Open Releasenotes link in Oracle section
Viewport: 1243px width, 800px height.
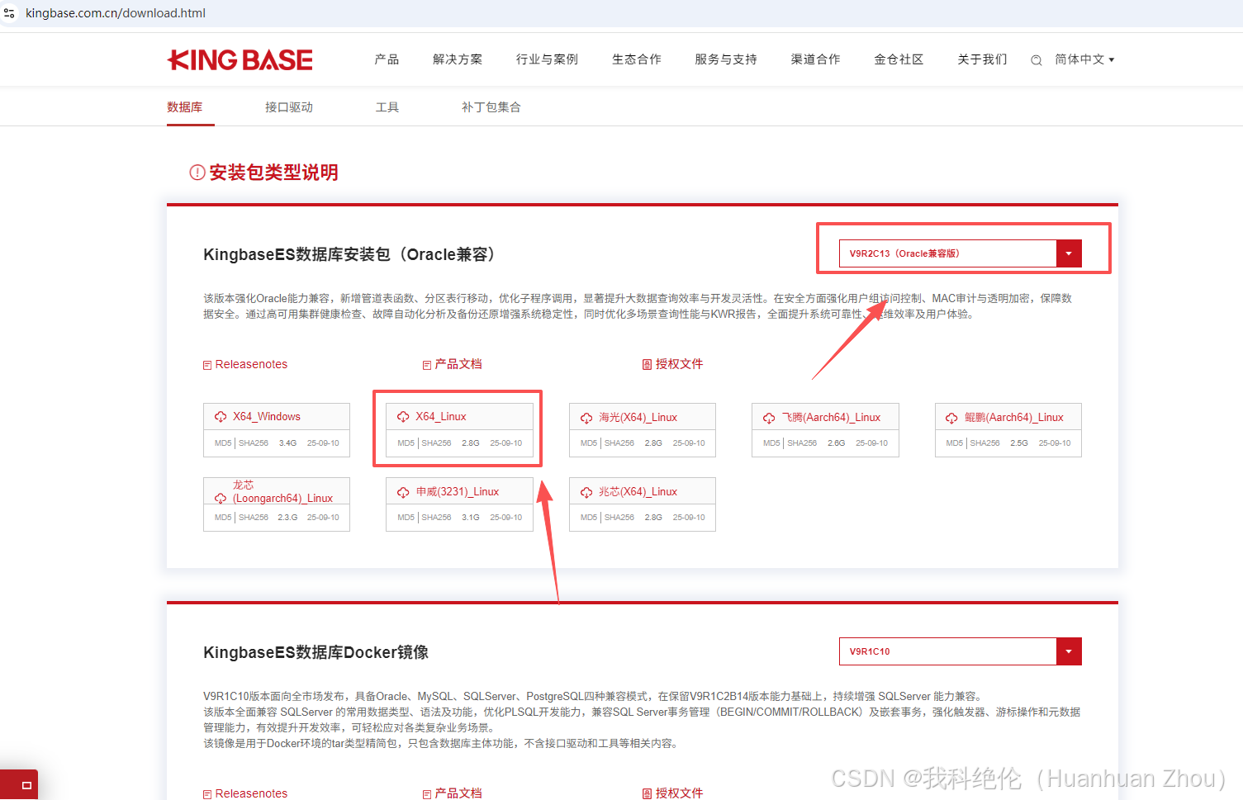tap(251, 364)
